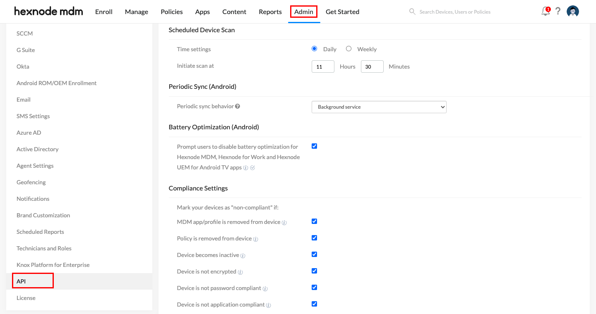This screenshot has width=596, height=314.
Task: Click the scan Minutes input field
Action: point(372,67)
